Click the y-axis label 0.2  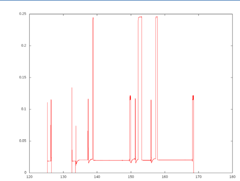[24, 45]
